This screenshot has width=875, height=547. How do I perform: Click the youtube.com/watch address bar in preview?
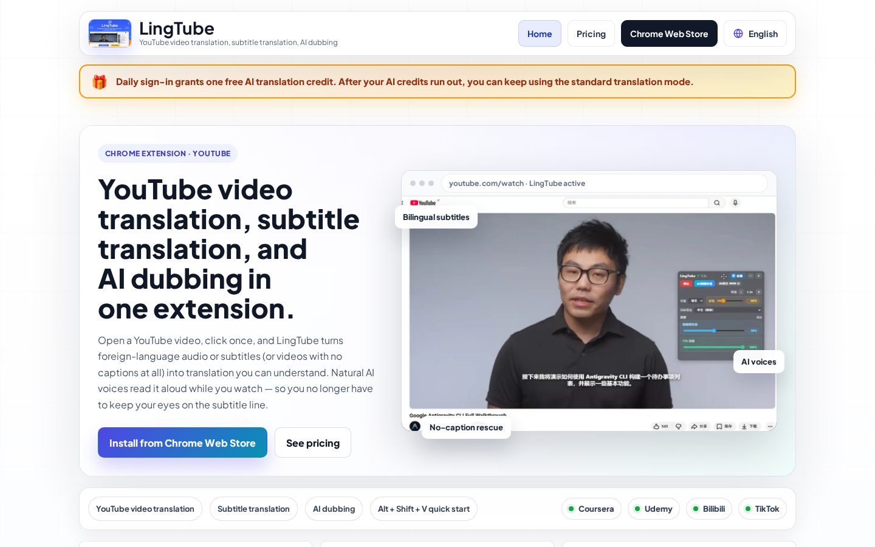pyautogui.click(x=604, y=183)
